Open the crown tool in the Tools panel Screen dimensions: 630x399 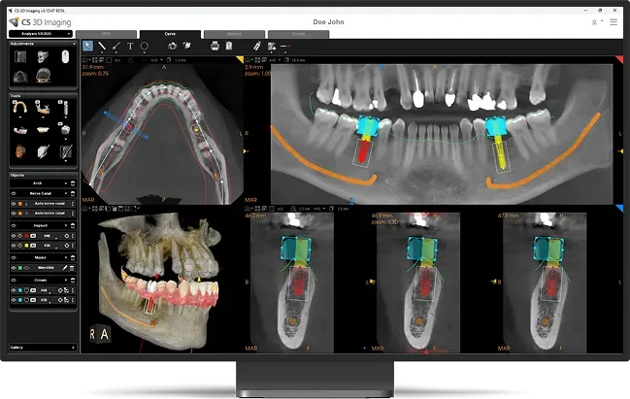coord(65,130)
